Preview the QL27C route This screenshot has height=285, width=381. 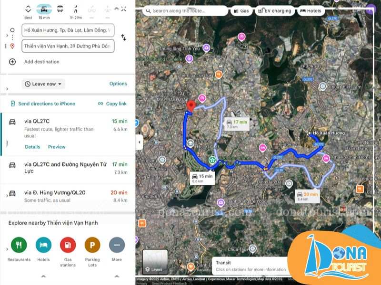57,147
